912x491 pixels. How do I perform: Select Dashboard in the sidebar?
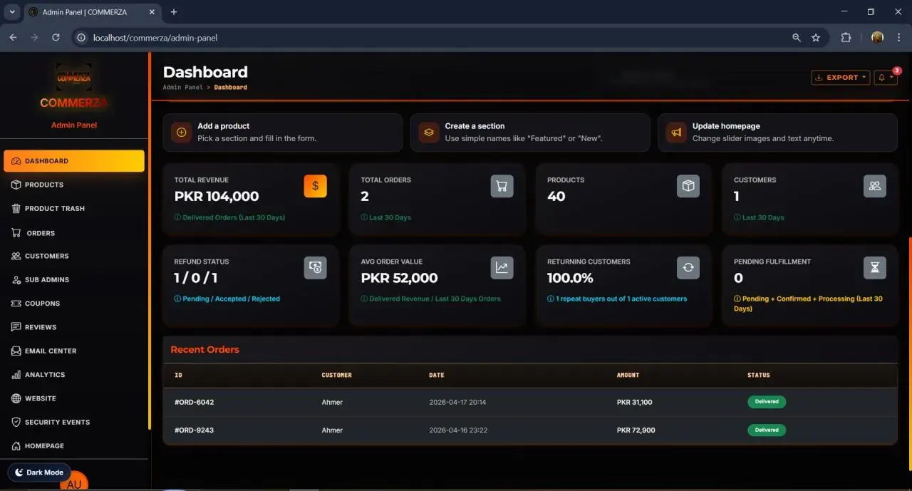[74, 161]
